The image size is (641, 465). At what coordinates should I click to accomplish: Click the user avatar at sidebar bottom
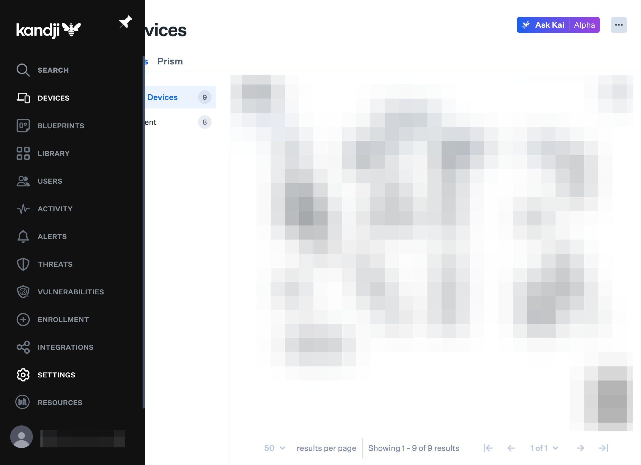pyautogui.click(x=21, y=437)
